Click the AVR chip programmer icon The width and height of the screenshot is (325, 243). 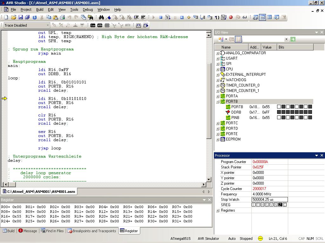(100, 25)
